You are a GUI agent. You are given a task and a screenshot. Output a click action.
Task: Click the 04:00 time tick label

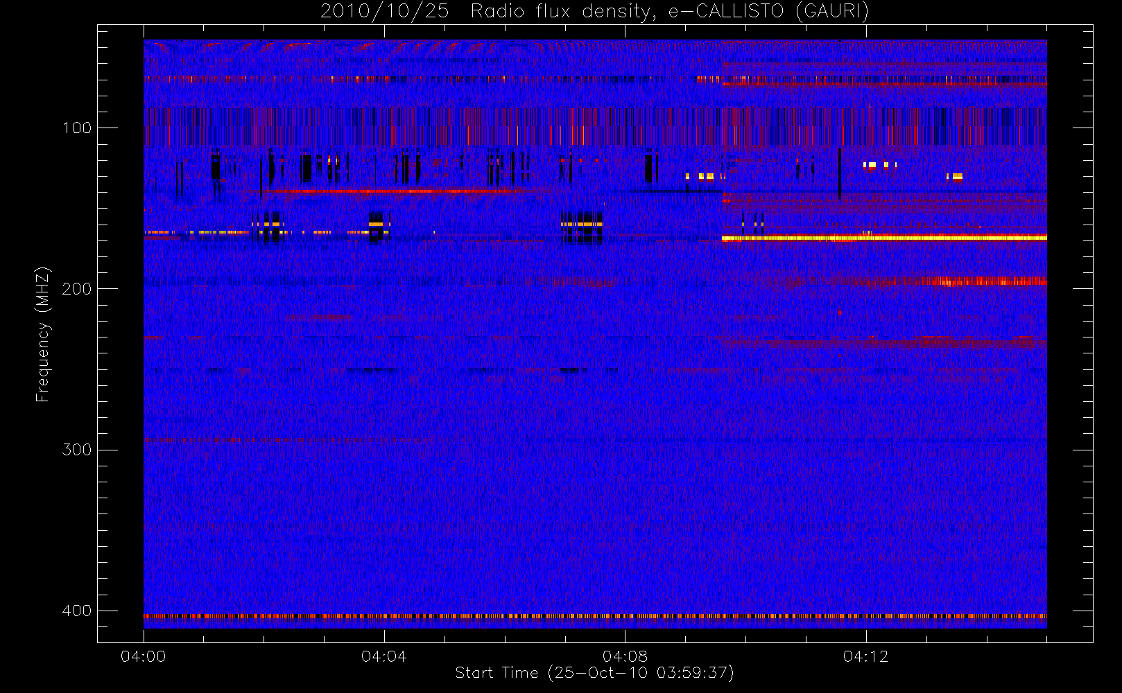point(144,656)
